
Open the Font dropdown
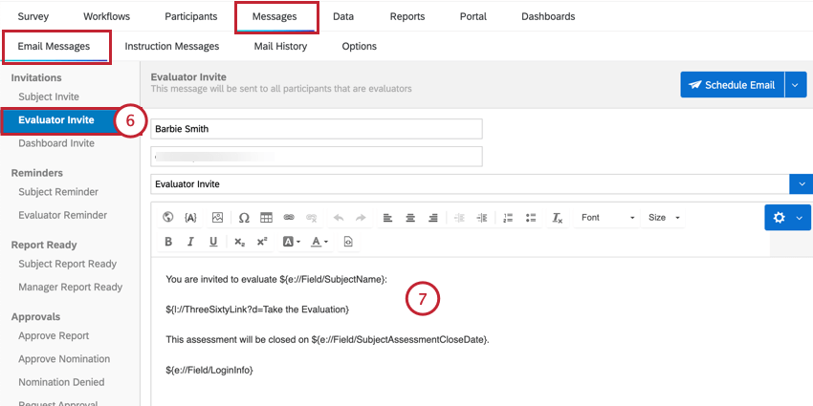coord(607,218)
